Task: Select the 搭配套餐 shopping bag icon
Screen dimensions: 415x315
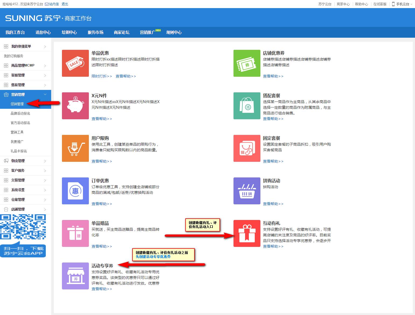Action: (247, 106)
